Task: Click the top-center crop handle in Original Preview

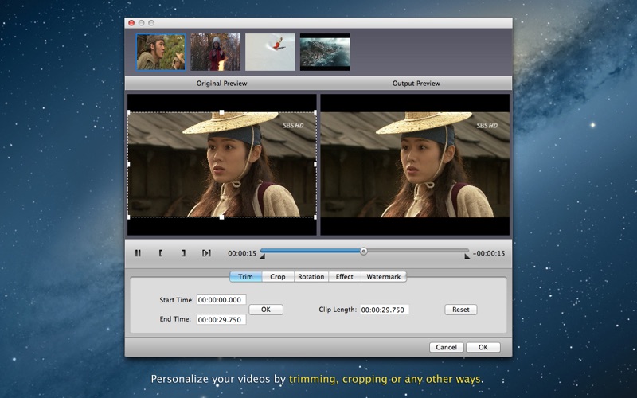Action: click(222, 112)
